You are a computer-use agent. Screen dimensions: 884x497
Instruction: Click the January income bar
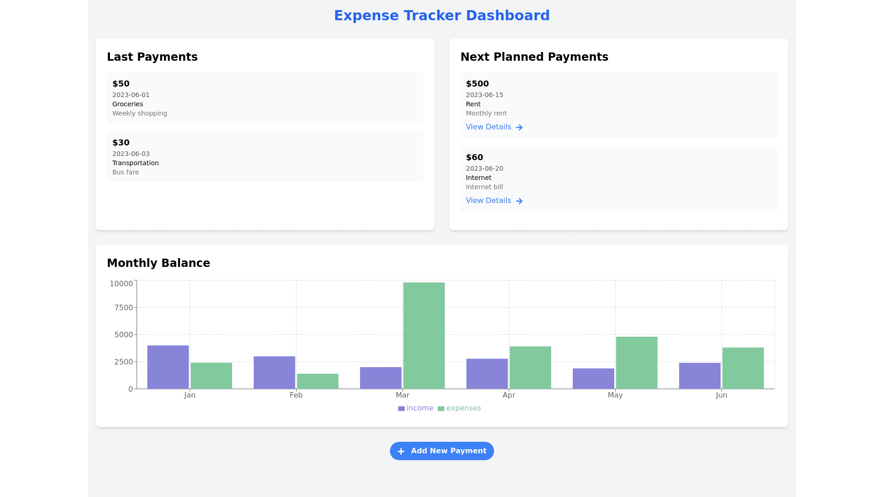(x=168, y=367)
